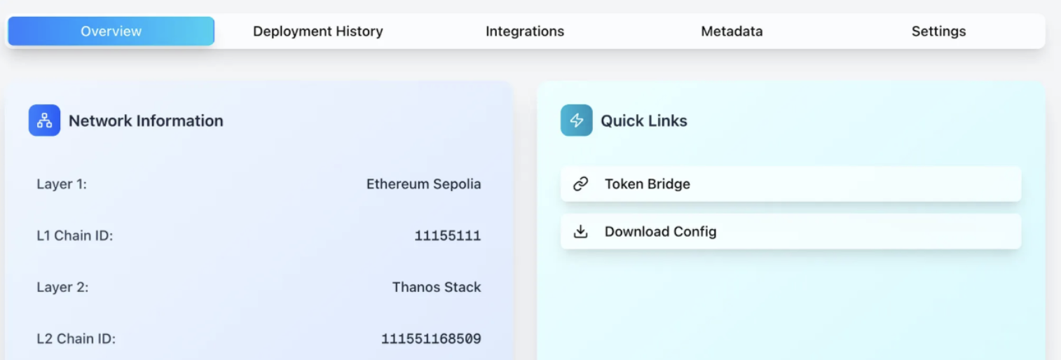
Task: Click the download arrow icon beside Download Config
Action: (x=580, y=232)
